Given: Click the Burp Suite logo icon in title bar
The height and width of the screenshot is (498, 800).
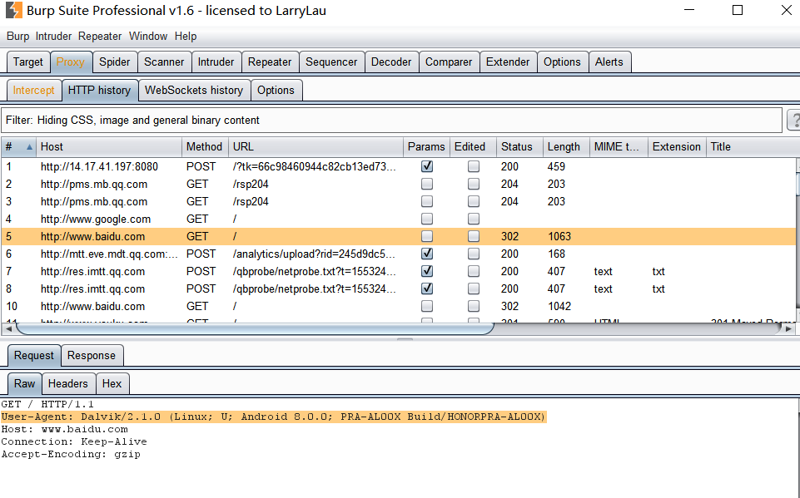Looking at the screenshot, I should pyautogui.click(x=14, y=10).
